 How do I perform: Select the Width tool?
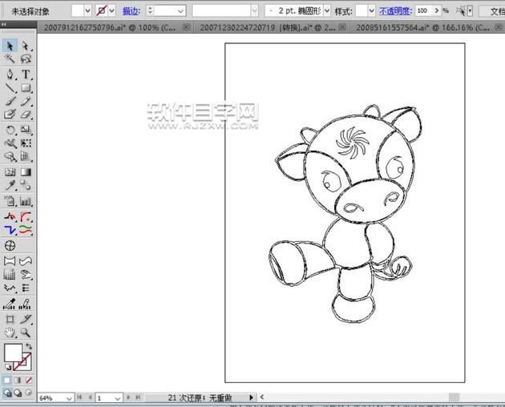(10, 143)
